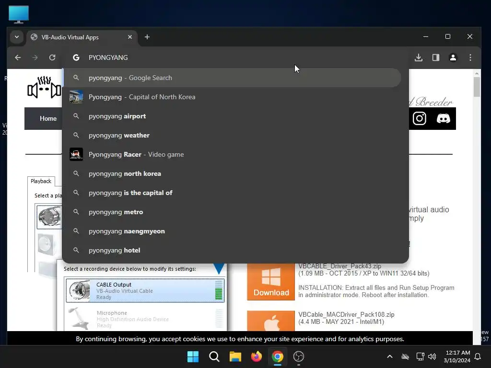
Task: Choose 'pyongyang metro' suggestion
Action: coord(232,212)
